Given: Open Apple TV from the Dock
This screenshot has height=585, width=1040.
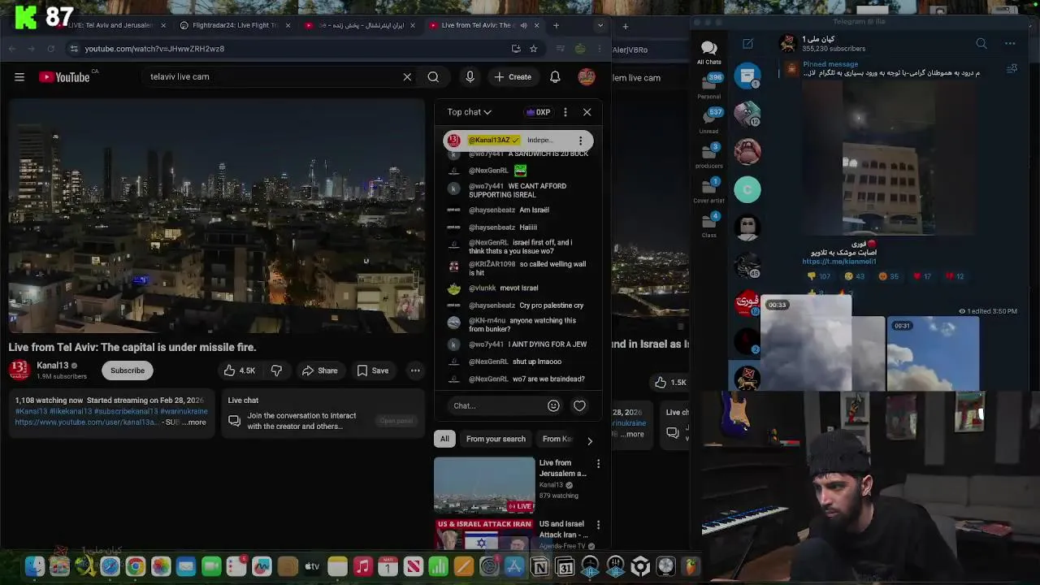Looking at the screenshot, I should 312,566.
